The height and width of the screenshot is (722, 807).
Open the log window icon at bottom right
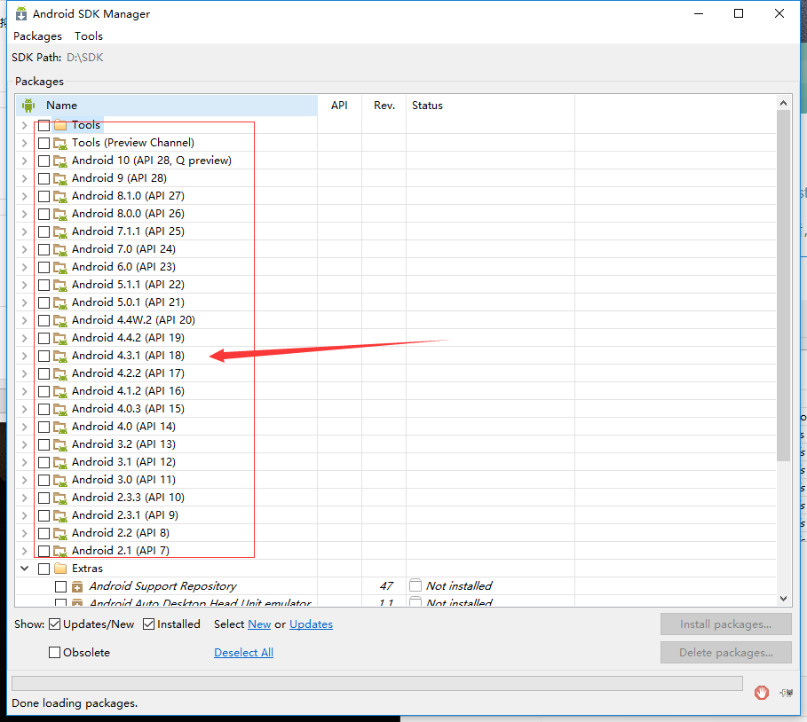(786, 693)
